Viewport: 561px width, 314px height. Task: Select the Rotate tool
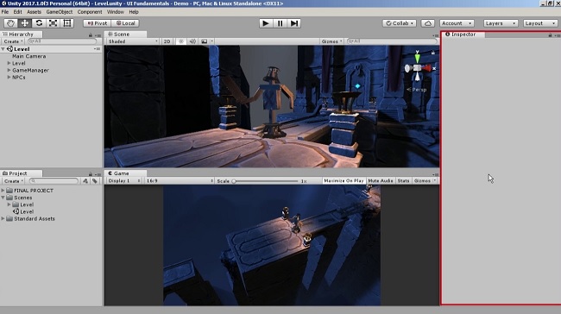coord(39,23)
